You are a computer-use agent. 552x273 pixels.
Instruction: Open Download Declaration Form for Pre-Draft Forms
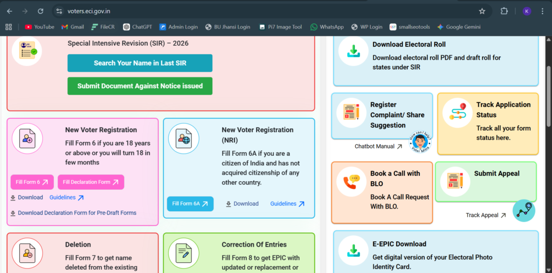coord(77,213)
